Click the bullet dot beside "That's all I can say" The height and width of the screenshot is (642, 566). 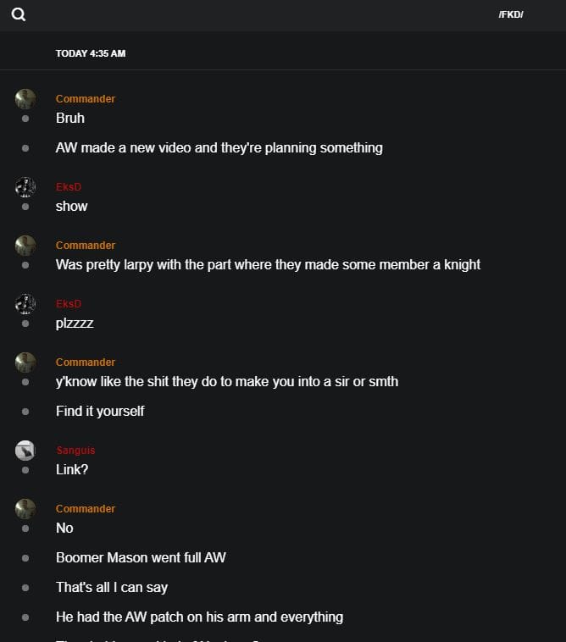[x=25, y=588]
